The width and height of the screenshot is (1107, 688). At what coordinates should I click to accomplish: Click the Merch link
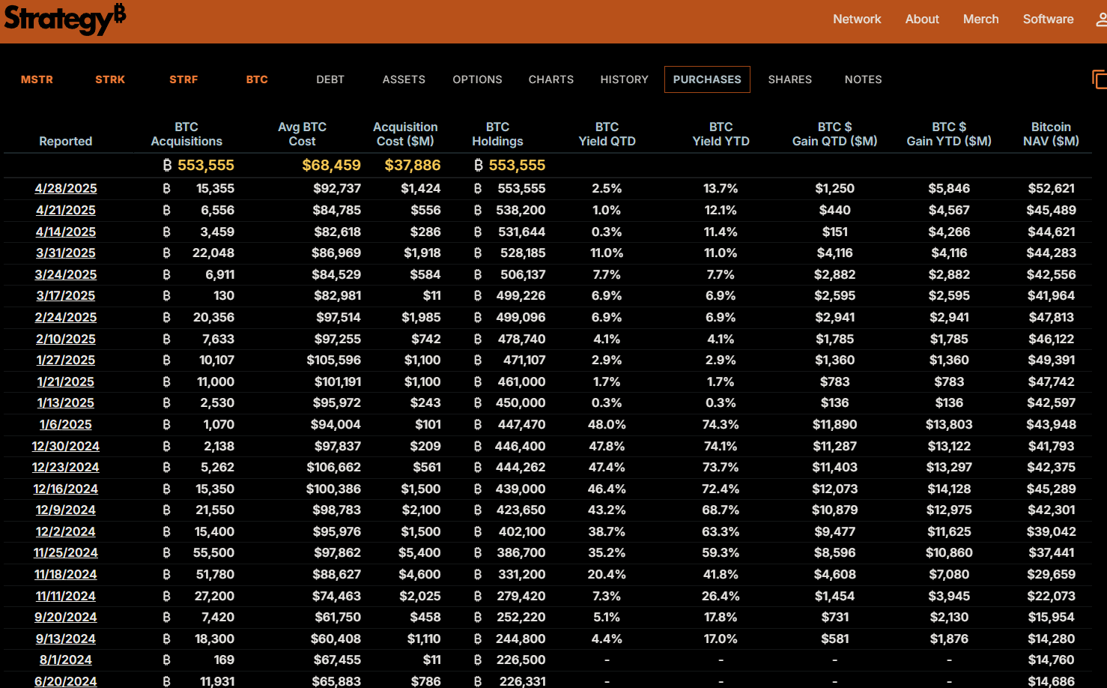coord(980,19)
